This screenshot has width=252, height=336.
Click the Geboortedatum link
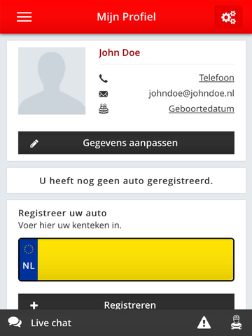pyautogui.click(x=202, y=108)
